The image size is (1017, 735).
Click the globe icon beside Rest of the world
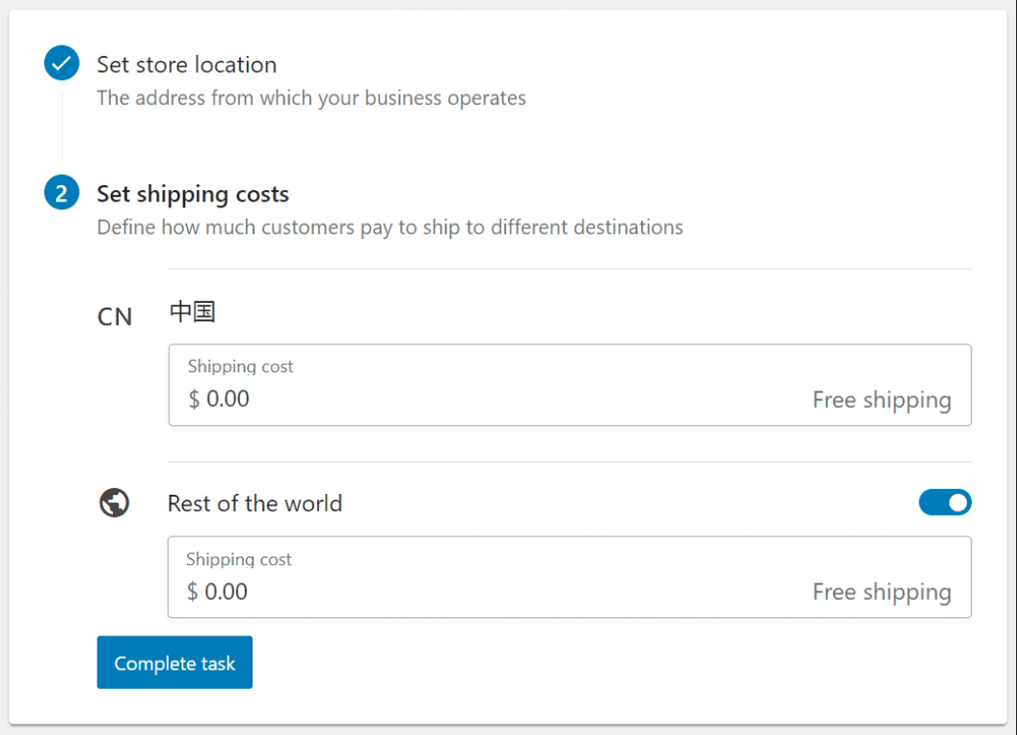[x=115, y=503]
